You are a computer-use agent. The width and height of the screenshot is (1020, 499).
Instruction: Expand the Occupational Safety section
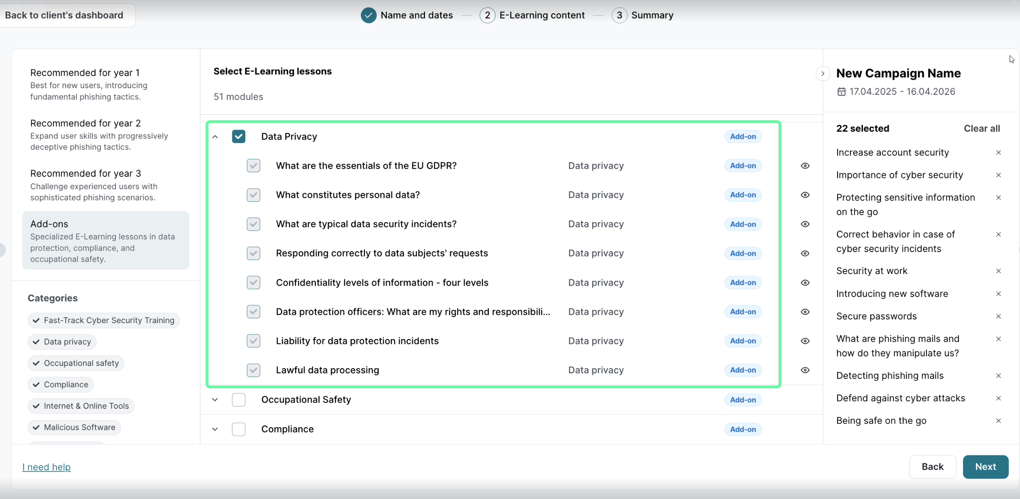click(x=215, y=400)
